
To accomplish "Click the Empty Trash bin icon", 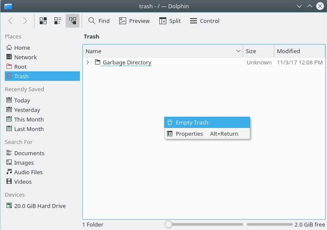I will pos(170,122).
